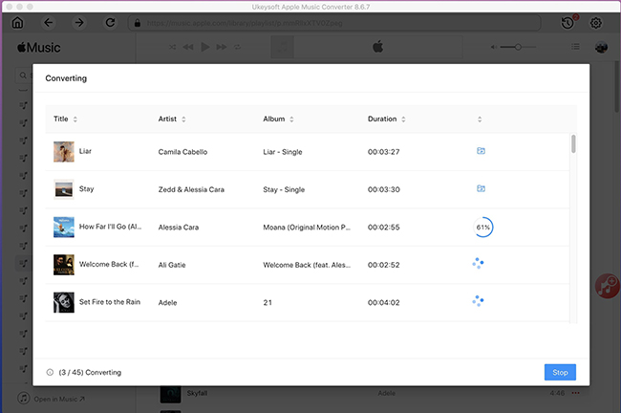The width and height of the screenshot is (621, 413).
Task: Click the red add-music floating button
Action: point(607,286)
